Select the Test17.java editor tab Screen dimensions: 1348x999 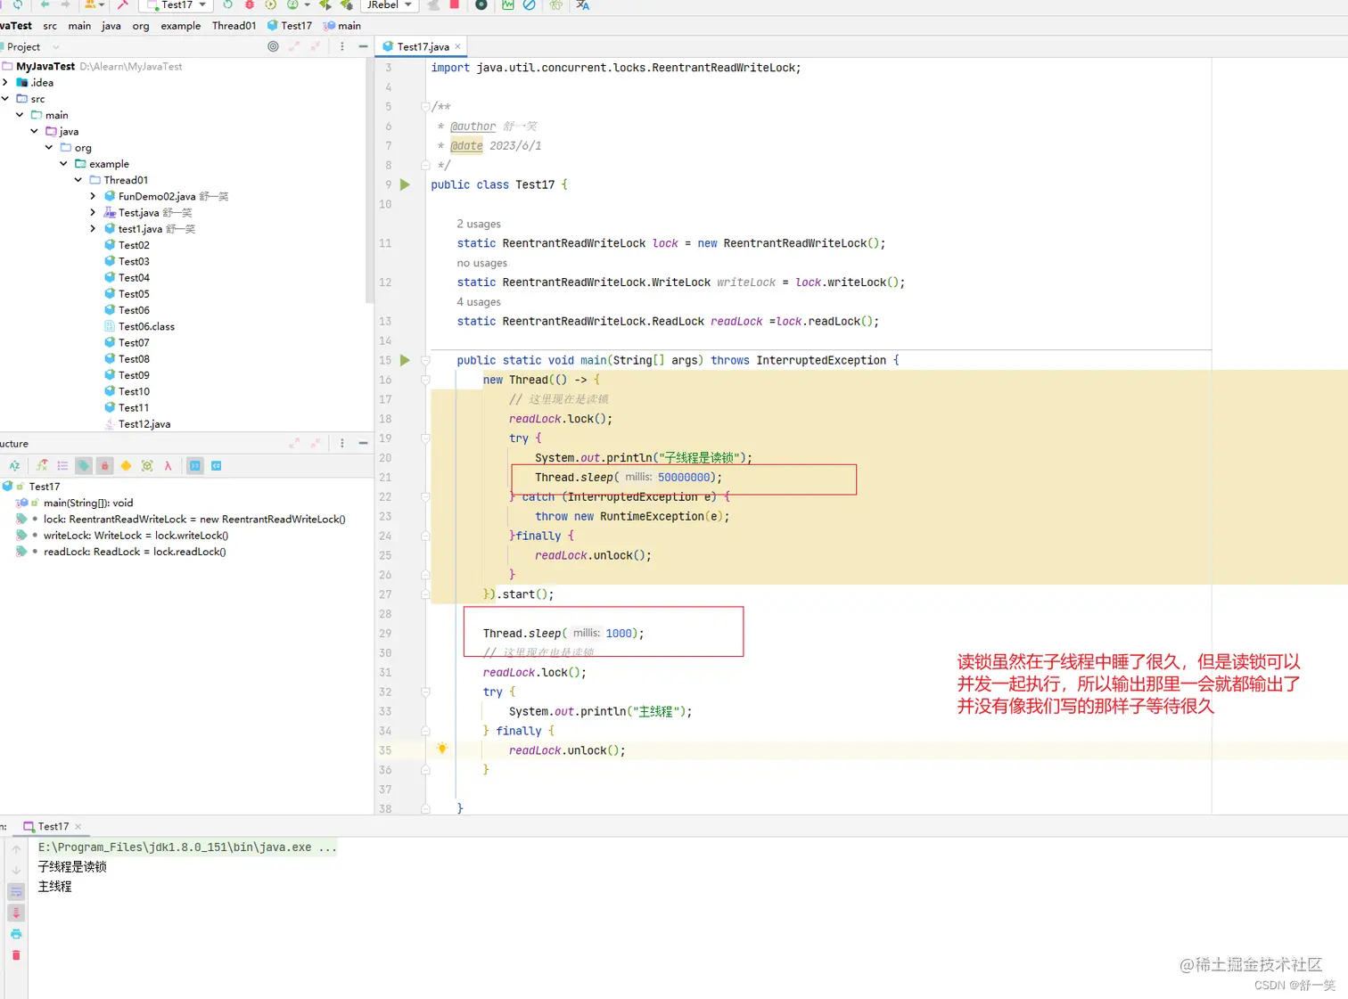tap(423, 46)
